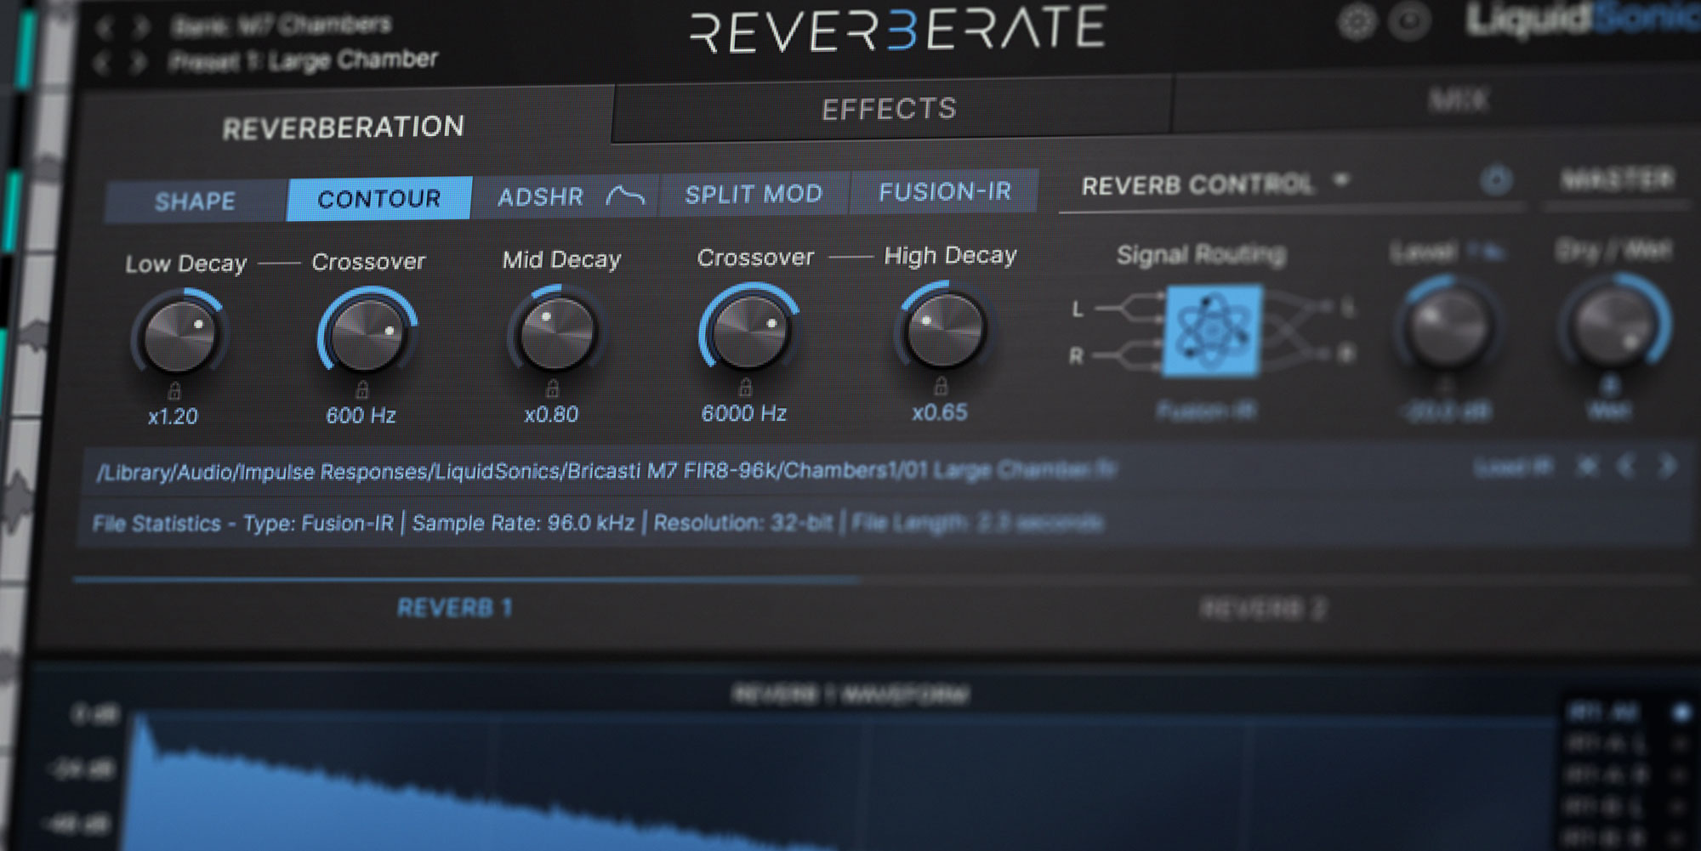Select previous bank arrow next to Bank M7 Chambers
Image resolution: width=1701 pixels, height=851 pixels.
pyautogui.click(x=104, y=28)
